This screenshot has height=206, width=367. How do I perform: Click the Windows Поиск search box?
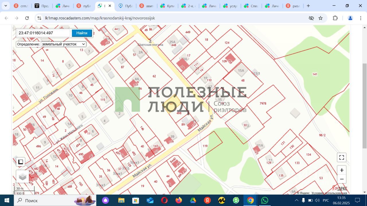[x=56, y=200]
